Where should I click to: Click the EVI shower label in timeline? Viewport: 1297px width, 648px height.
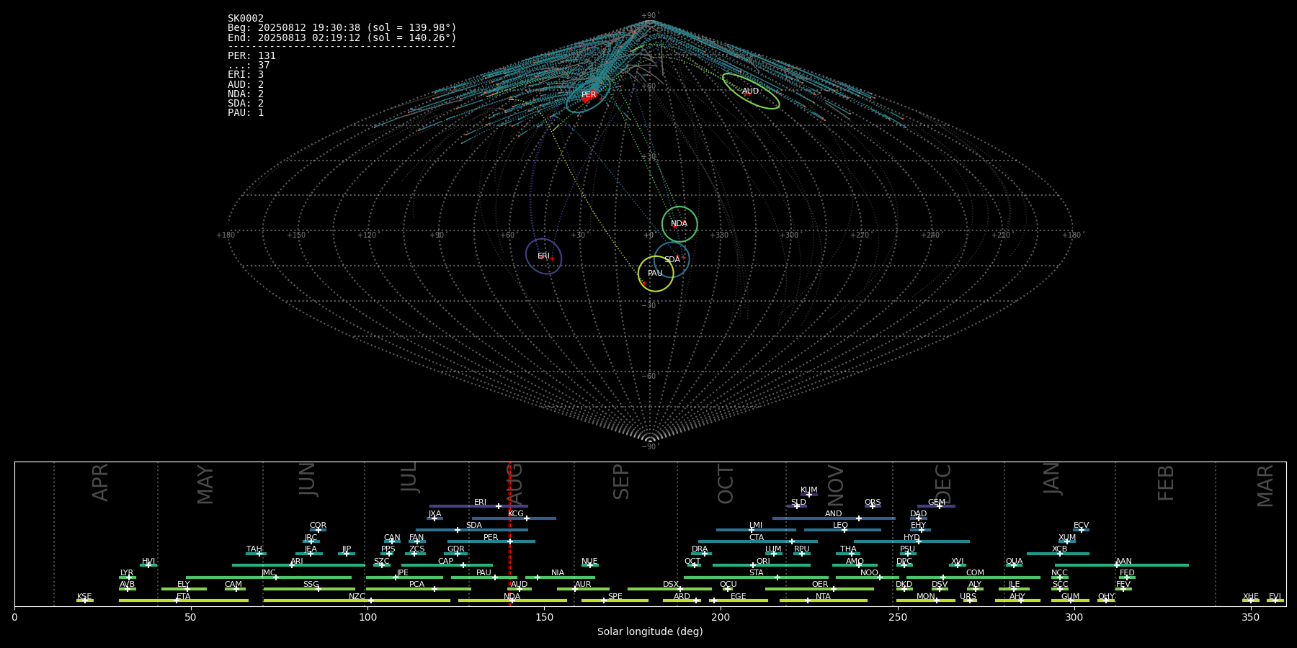(x=1275, y=597)
